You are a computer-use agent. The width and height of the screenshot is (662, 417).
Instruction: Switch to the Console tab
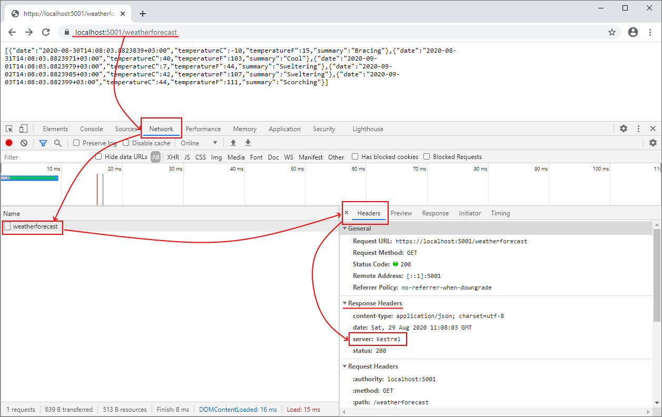pos(92,129)
